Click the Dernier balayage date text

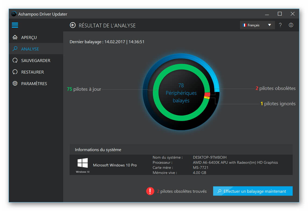pyautogui.click(x=107, y=42)
